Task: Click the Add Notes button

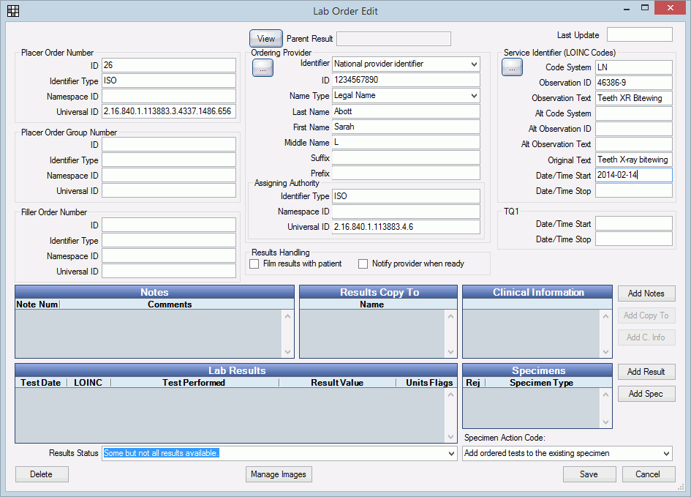Action: point(646,294)
